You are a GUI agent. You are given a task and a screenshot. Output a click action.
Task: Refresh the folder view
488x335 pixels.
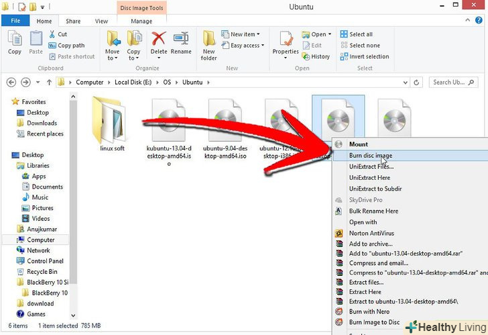pyautogui.click(x=416, y=83)
